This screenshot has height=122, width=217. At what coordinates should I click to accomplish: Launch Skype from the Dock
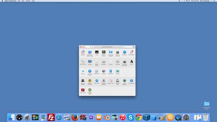(131, 117)
